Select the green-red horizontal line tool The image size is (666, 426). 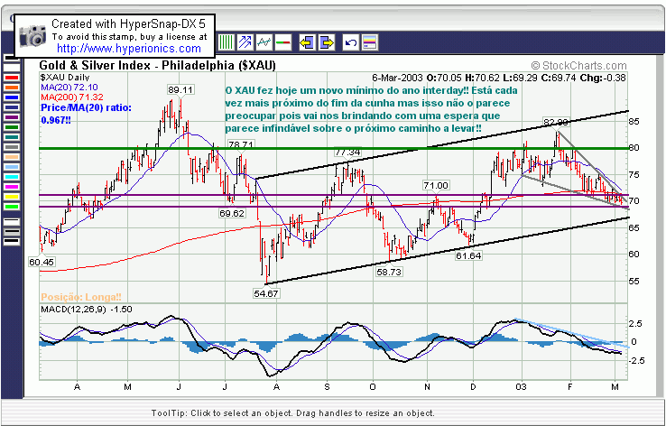click(x=282, y=42)
